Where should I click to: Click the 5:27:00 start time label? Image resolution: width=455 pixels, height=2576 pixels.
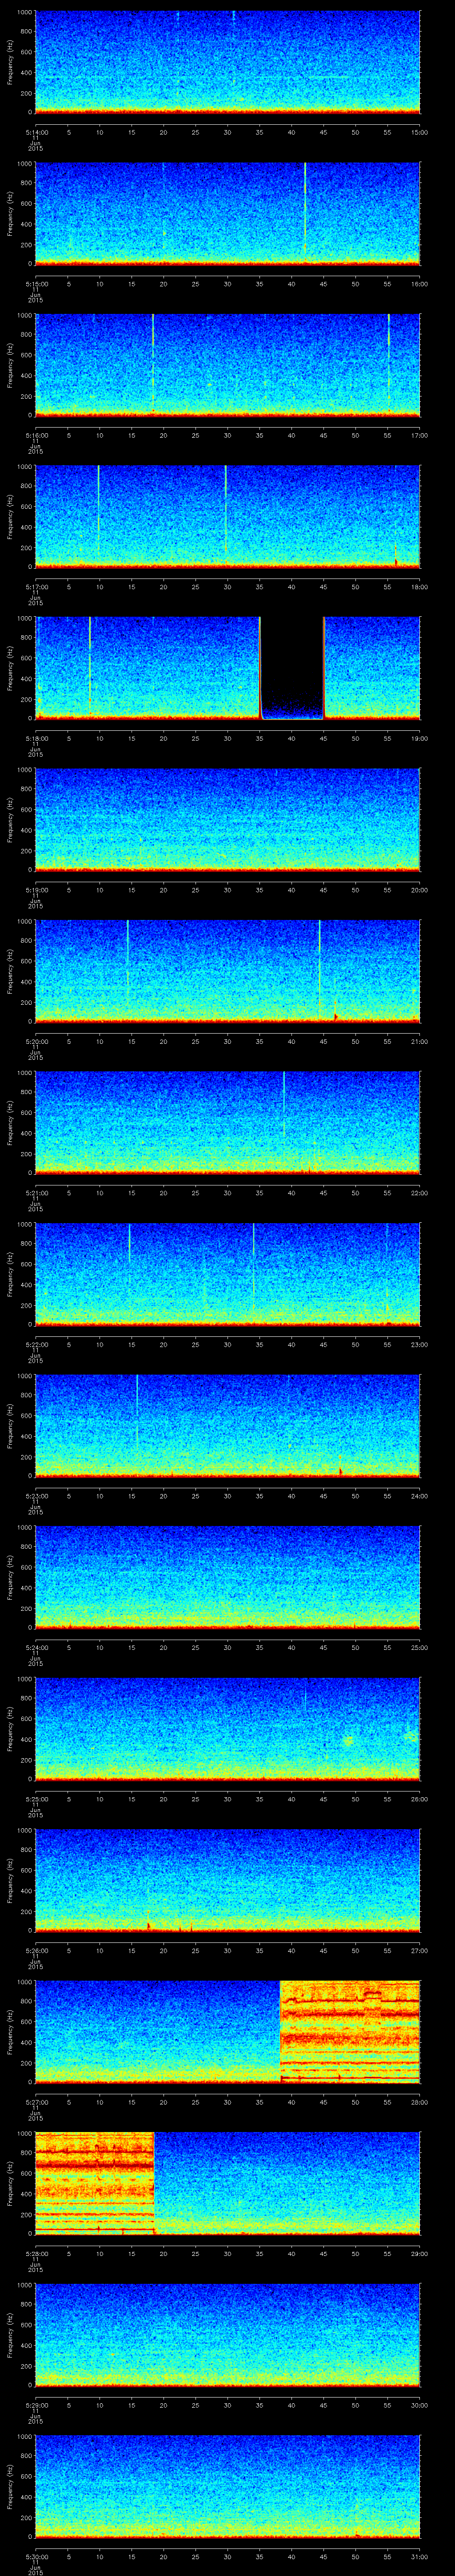(x=36, y=2102)
